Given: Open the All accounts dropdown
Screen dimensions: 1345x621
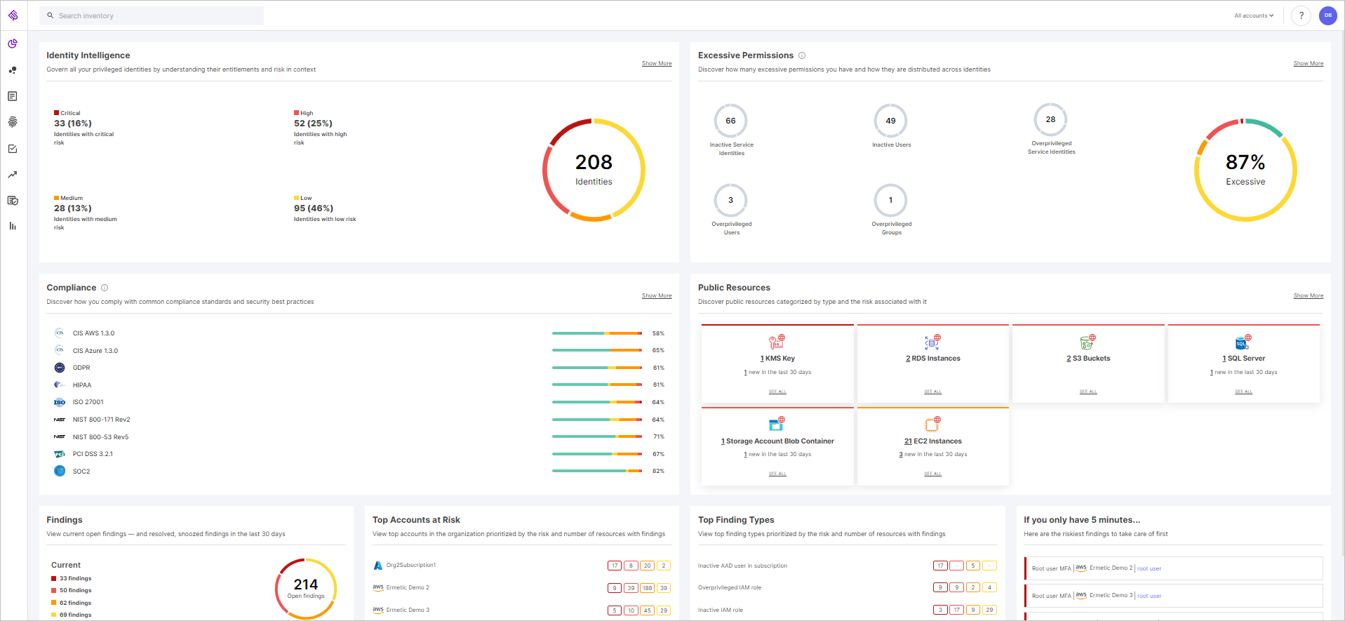Looking at the screenshot, I should 1254,15.
